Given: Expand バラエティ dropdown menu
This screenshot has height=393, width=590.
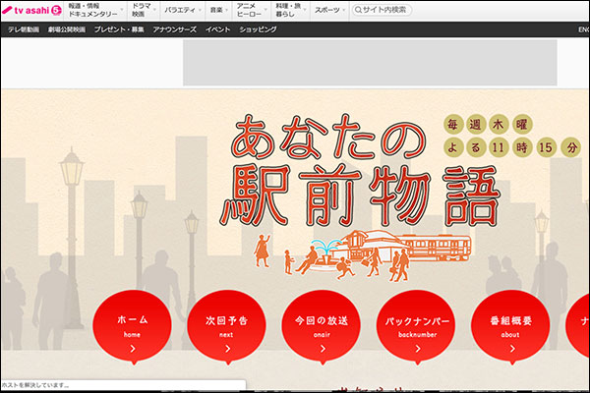Looking at the screenshot, I should 182,10.
